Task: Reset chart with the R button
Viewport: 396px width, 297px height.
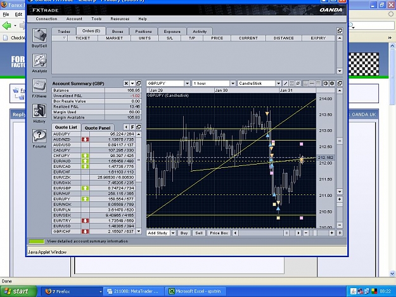Action: 340,233
